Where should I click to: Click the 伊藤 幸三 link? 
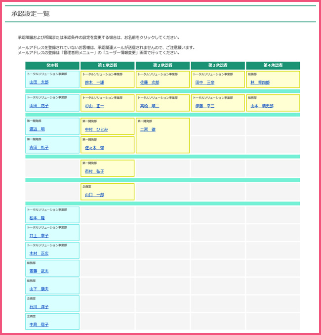(x=204, y=106)
